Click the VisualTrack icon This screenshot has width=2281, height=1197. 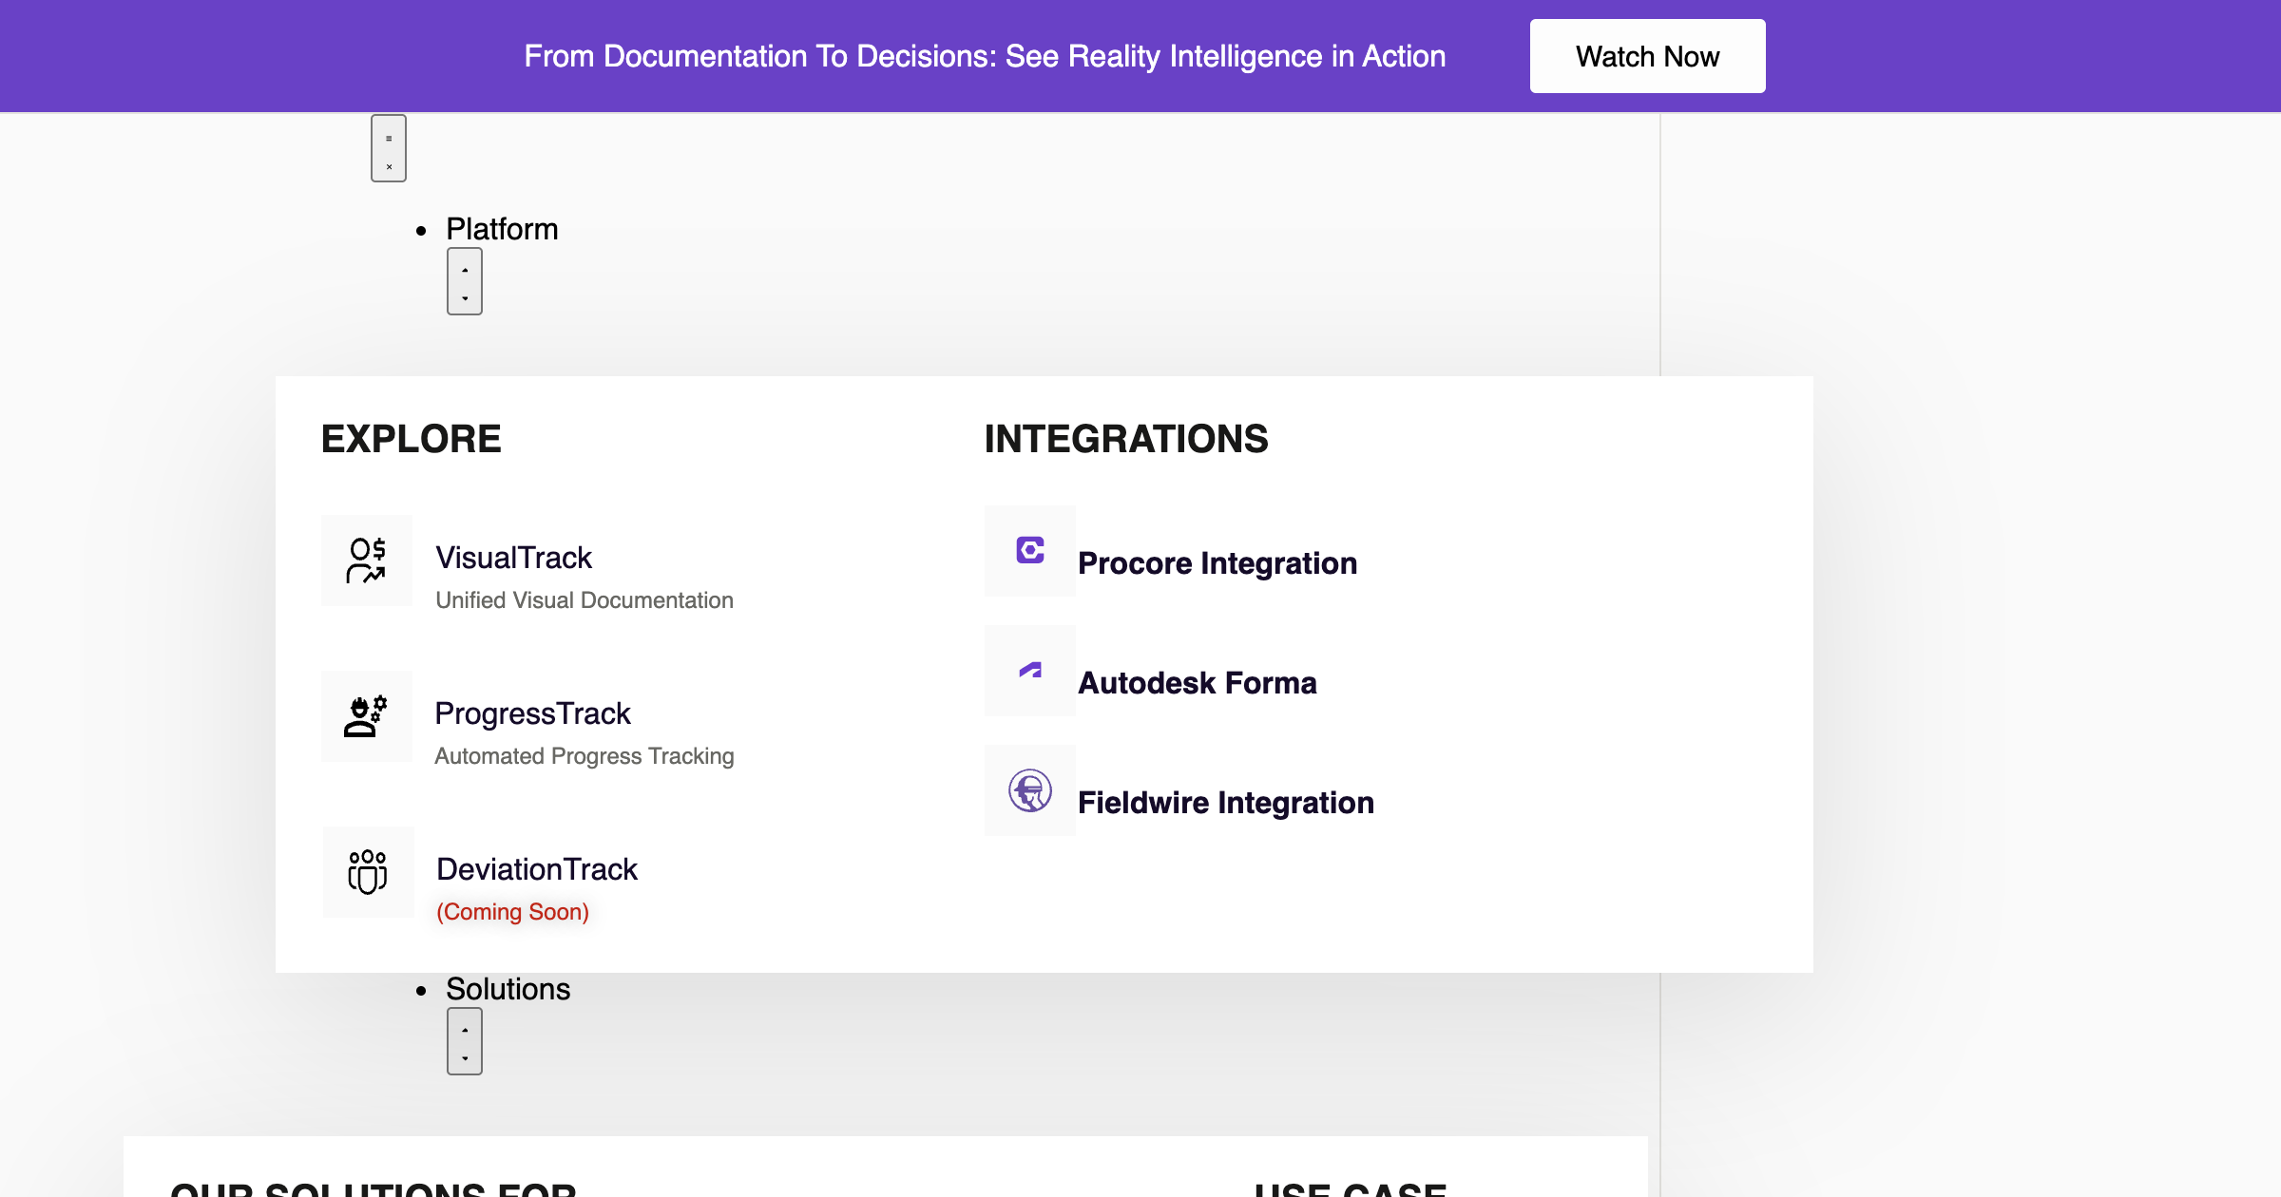(367, 560)
